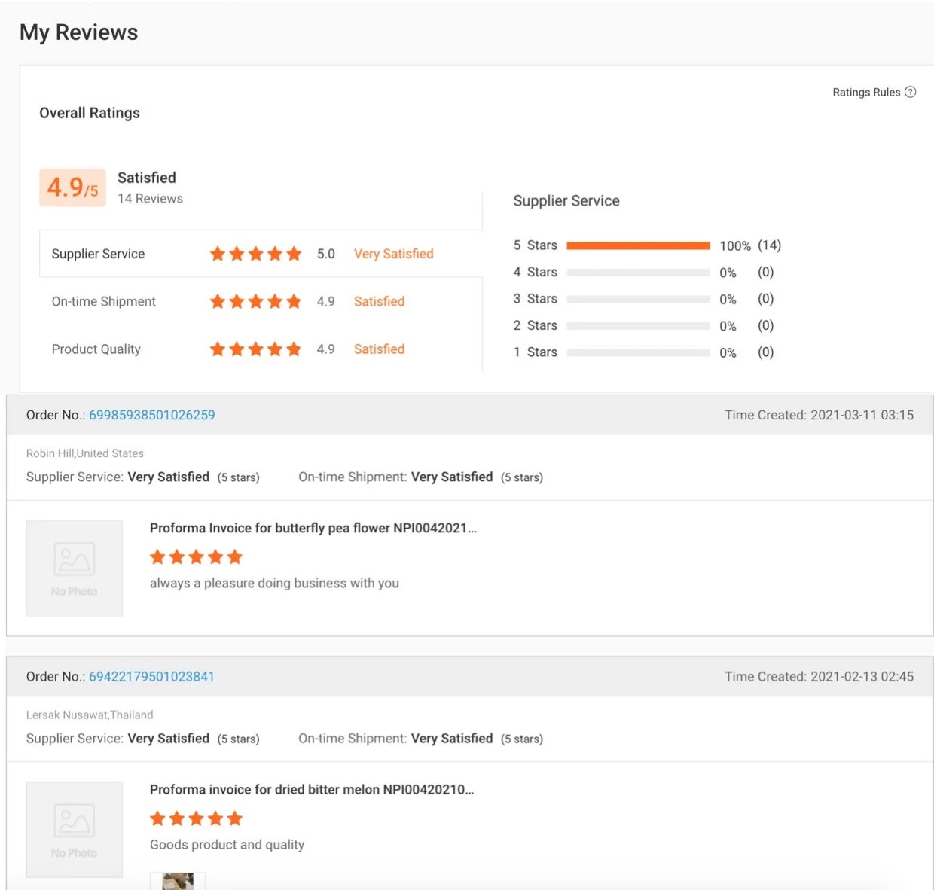The image size is (934, 890).
Task: Open Proforma invoice for dried bitter melon title
Action: pyautogui.click(x=312, y=789)
